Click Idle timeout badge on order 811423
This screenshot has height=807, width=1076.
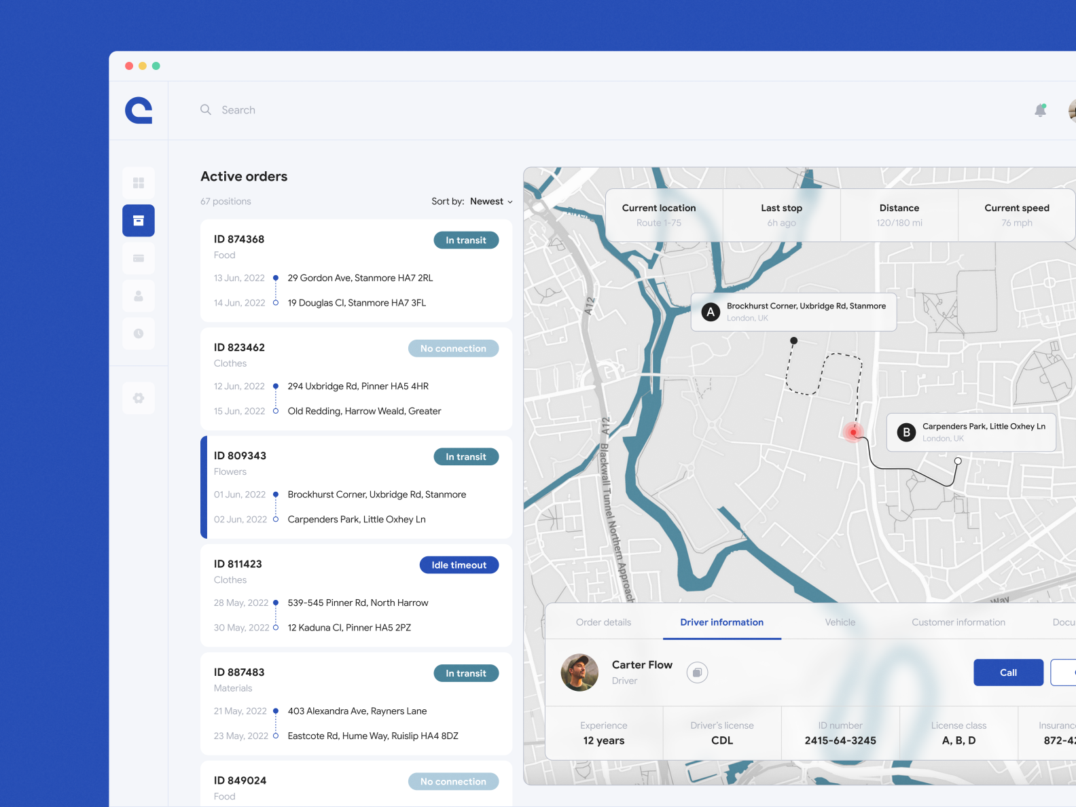point(459,565)
